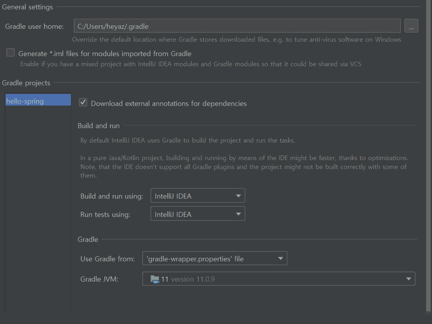Open the Gradle JVM dropdown
Image resolution: width=432 pixels, height=324 pixels.
pyautogui.click(x=278, y=278)
